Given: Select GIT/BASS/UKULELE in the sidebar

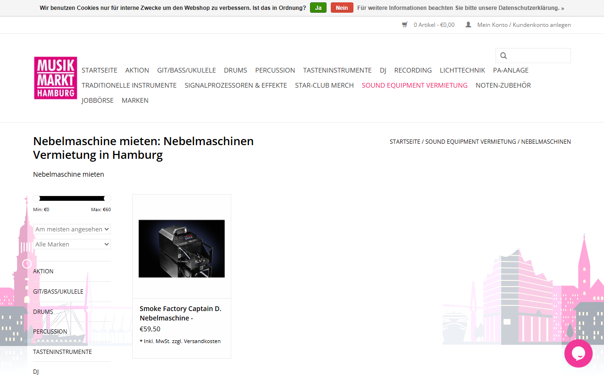Looking at the screenshot, I should pos(58,292).
